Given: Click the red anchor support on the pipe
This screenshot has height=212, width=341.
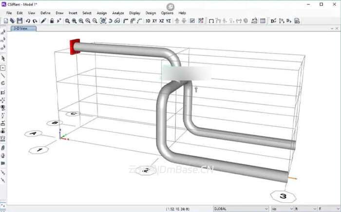Looking at the screenshot, I should (75, 47).
